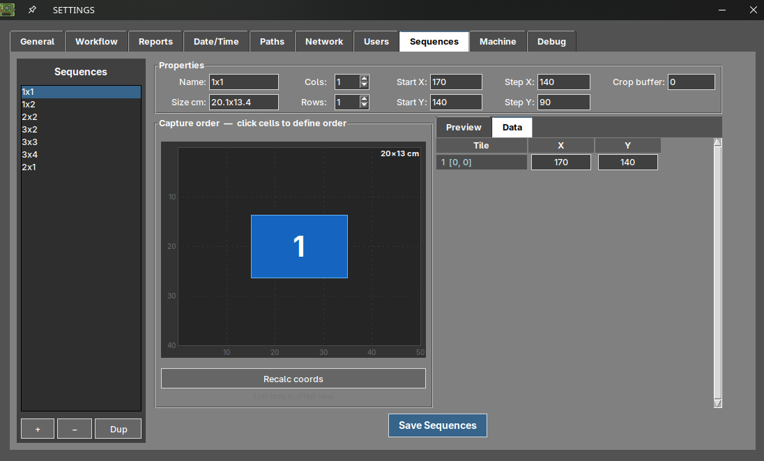Decrease Cols value with down arrow
The height and width of the screenshot is (461, 764).
[x=364, y=85]
